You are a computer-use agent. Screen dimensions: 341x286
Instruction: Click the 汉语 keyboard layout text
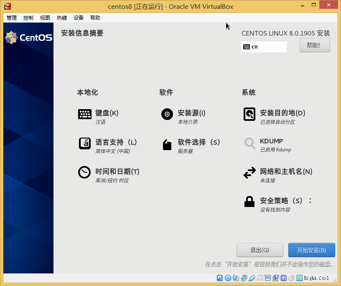point(100,122)
